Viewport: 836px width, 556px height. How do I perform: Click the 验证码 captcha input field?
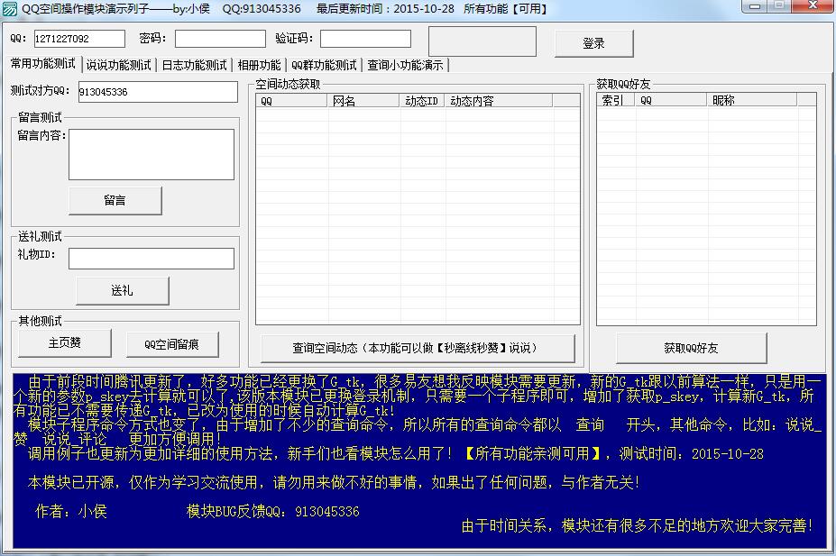tap(365, 39)
